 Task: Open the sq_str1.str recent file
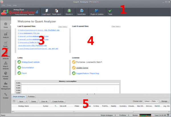coord(38,49)
